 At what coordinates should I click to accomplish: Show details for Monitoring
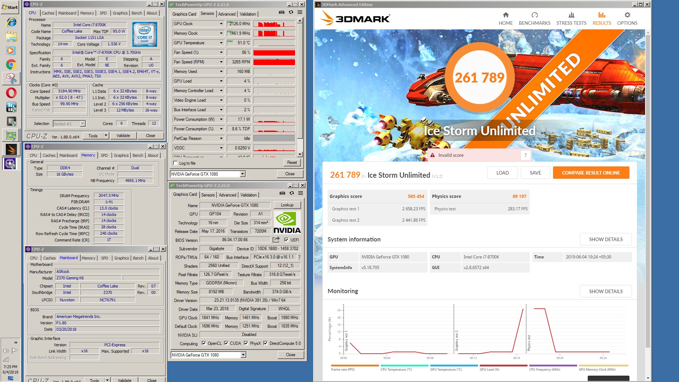[606, 291]
